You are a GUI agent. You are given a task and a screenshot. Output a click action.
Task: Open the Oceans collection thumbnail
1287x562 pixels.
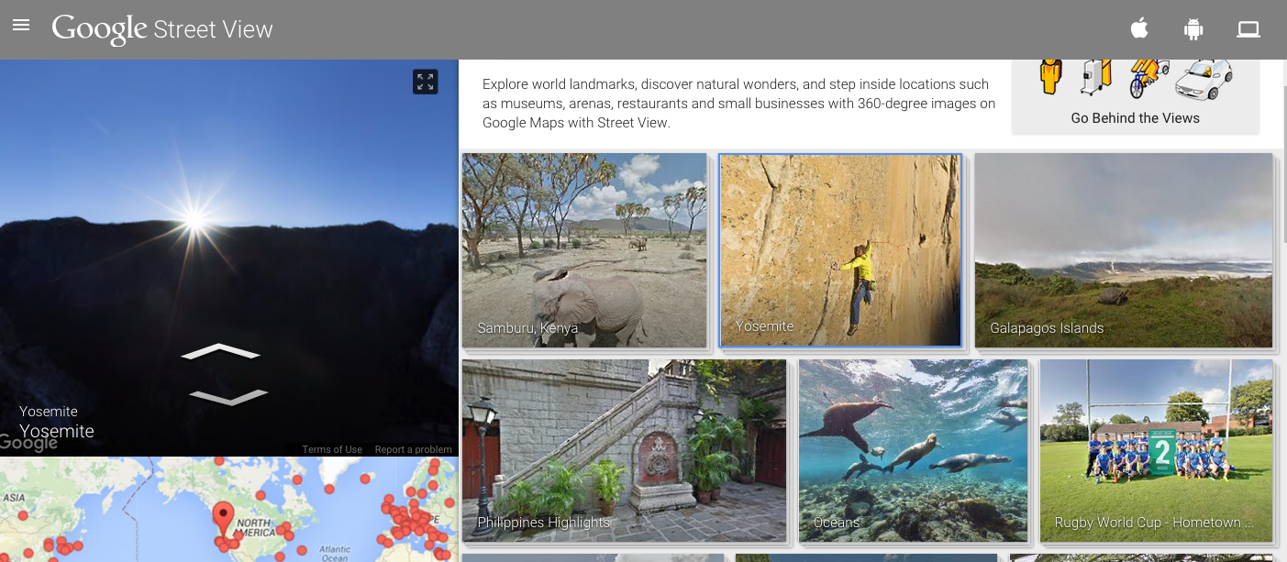(x=913, y=450)
